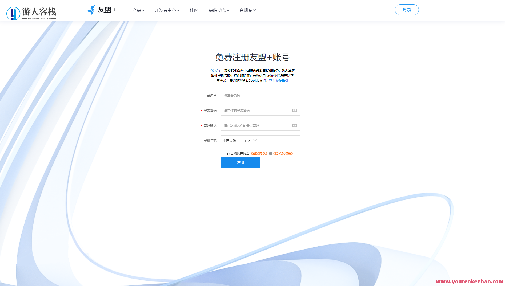This screenshot has height=286, width=505.
Task: Open the 产品 dropdown menu
Action: pyautogui.click(x=138, y=10)
